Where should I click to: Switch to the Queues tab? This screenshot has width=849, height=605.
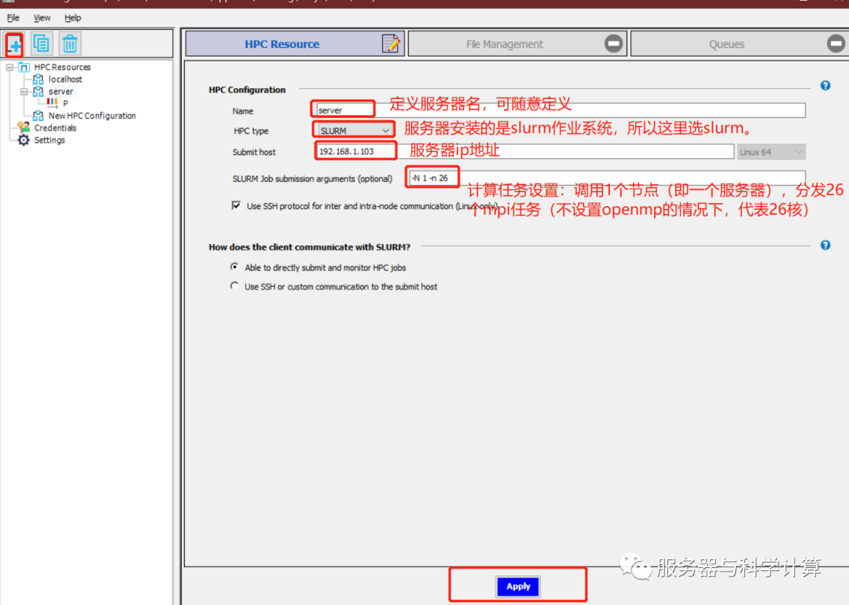(x=740, y=43)
